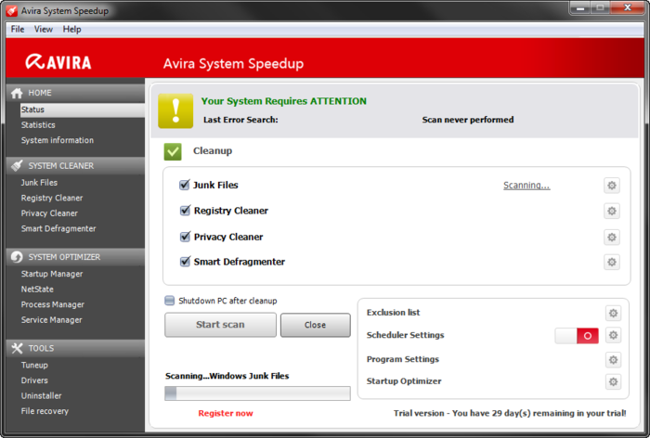Image resolution: width=650 pixels, height=438 pixels.
Task: Click the Avira app icon in title bar
Action: click(x=11, y=11)
